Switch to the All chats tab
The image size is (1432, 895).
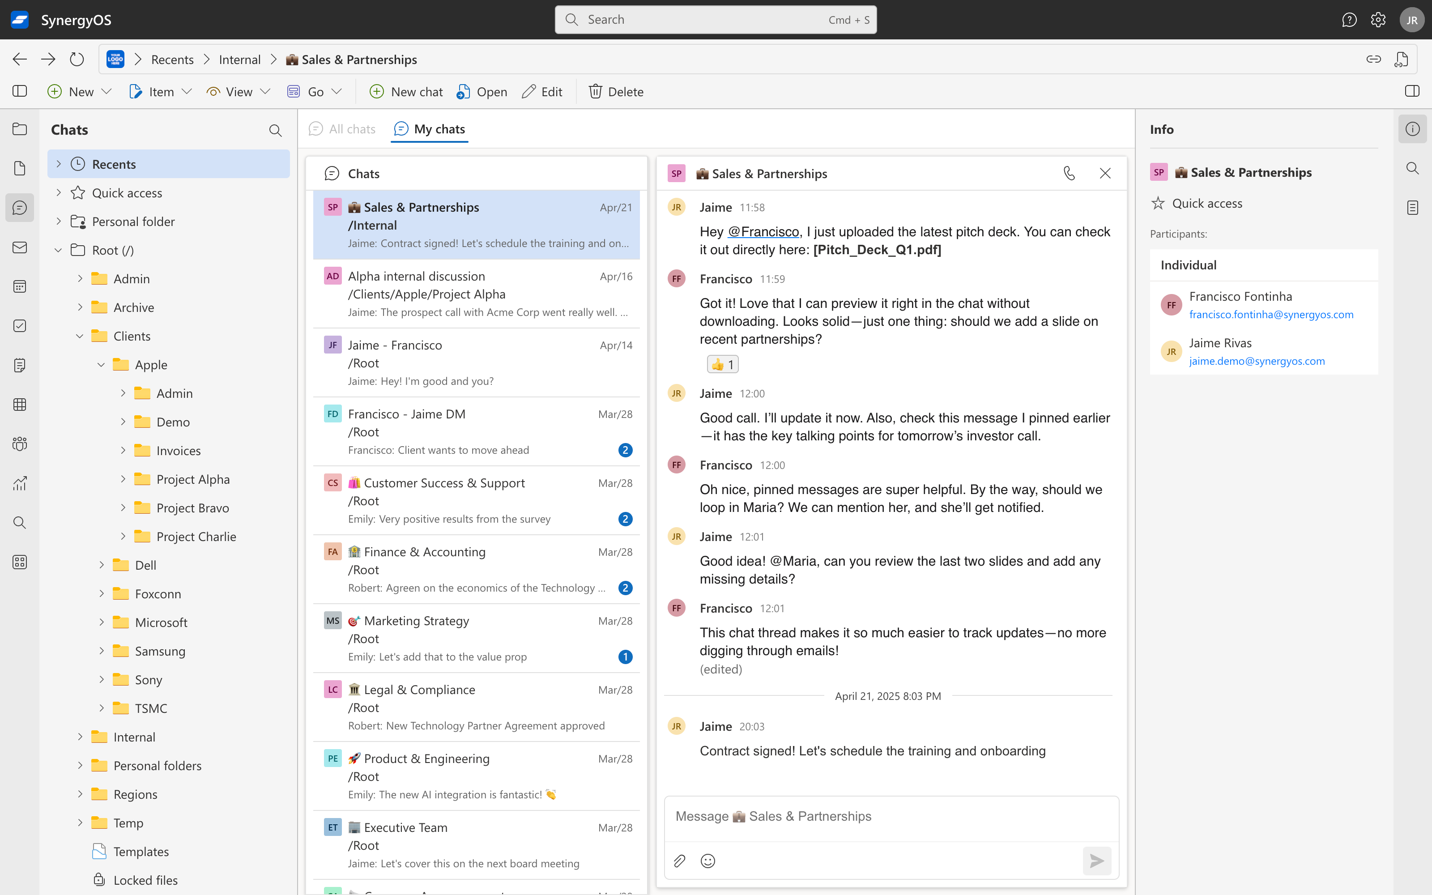342,129
